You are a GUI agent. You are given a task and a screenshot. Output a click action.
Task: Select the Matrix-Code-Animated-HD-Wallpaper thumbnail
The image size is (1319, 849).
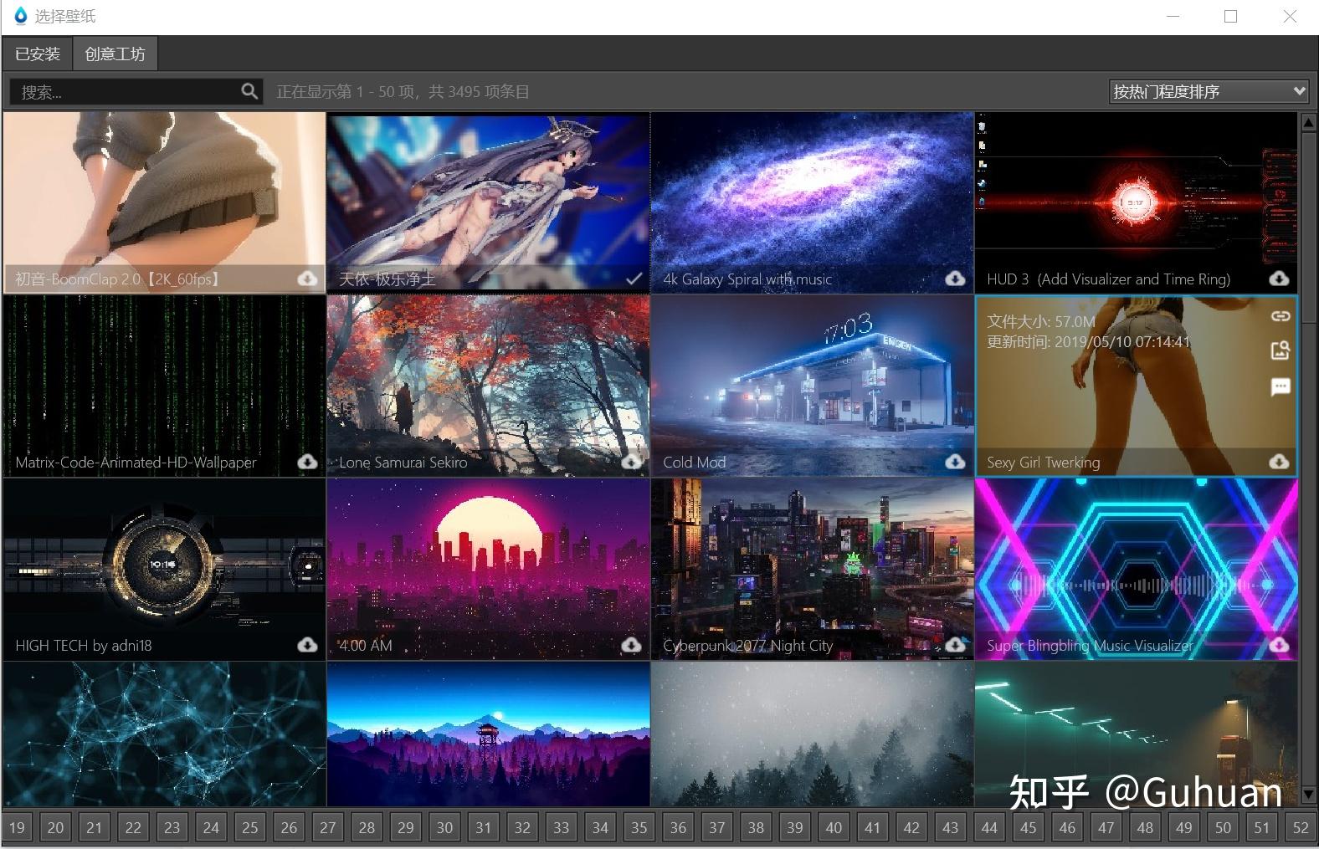point(164,386)
